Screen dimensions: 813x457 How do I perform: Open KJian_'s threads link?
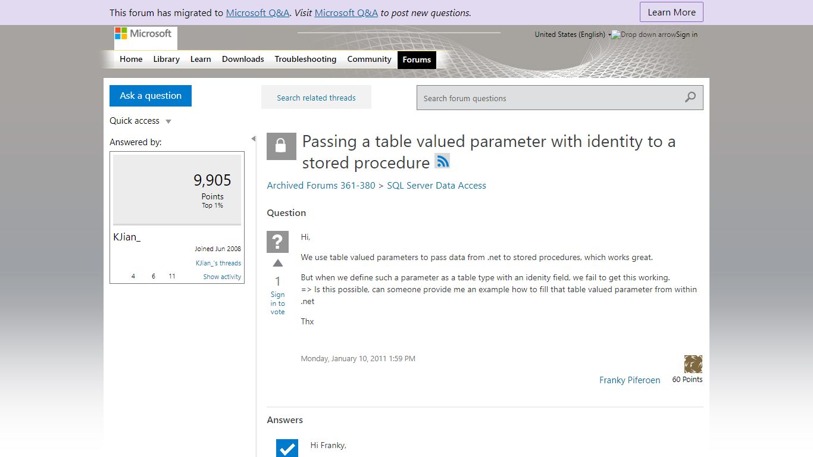[x=218, y=263]
